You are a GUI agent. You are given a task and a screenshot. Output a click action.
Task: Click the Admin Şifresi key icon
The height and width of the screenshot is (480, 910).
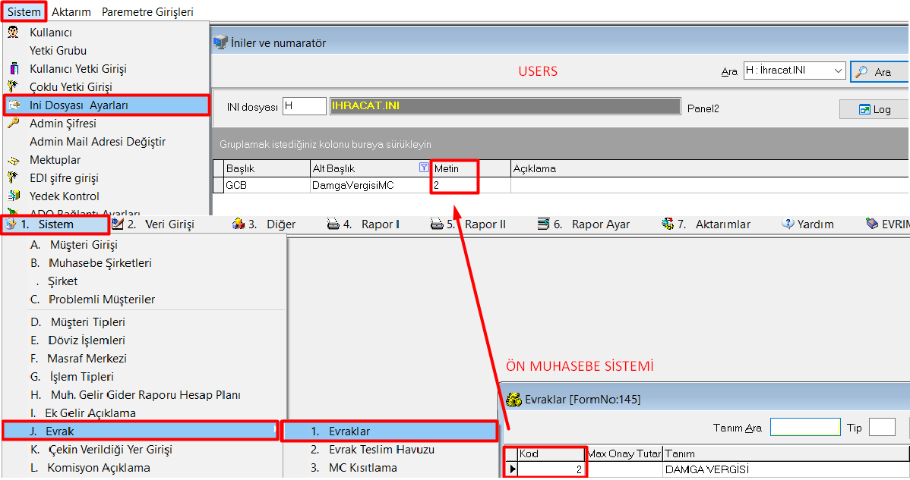coord(13,123)
